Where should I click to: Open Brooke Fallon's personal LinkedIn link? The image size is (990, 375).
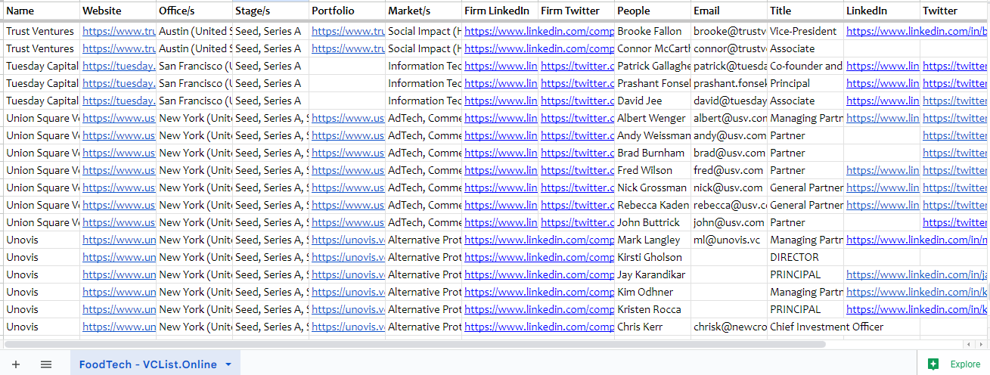[x=917, y=31]
